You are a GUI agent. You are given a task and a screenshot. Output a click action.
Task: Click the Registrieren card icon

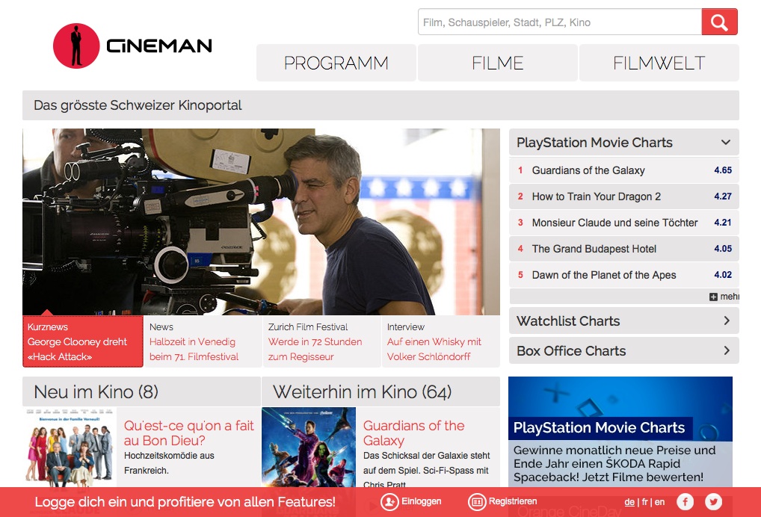(477, 502)
